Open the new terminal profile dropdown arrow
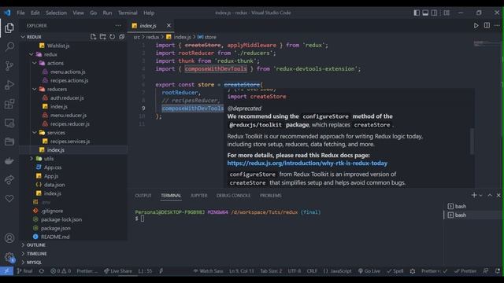504x283 pixels. coord(480,196)
